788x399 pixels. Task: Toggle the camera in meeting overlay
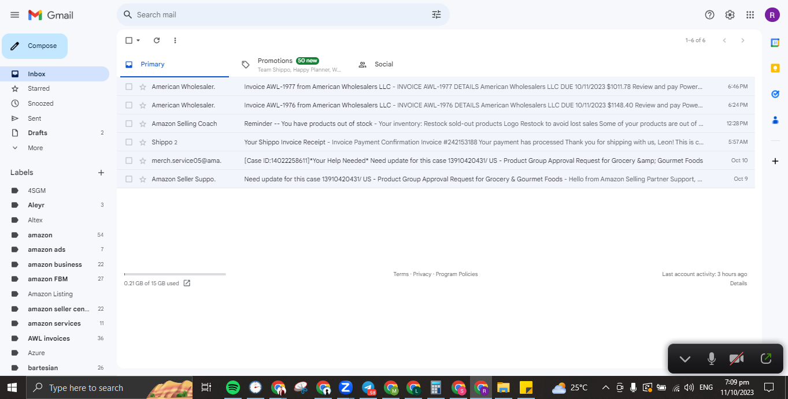[737, 359]
